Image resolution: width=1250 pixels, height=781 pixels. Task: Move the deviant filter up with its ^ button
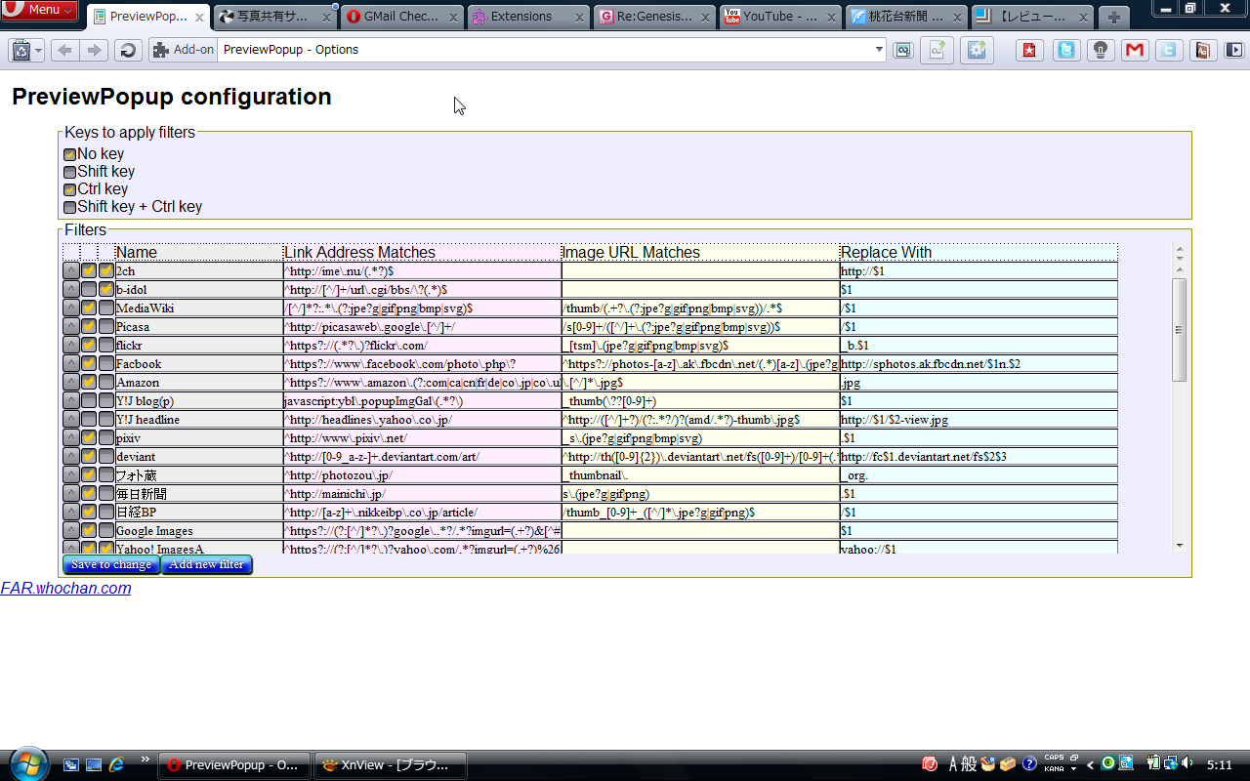tap(71, 456)
